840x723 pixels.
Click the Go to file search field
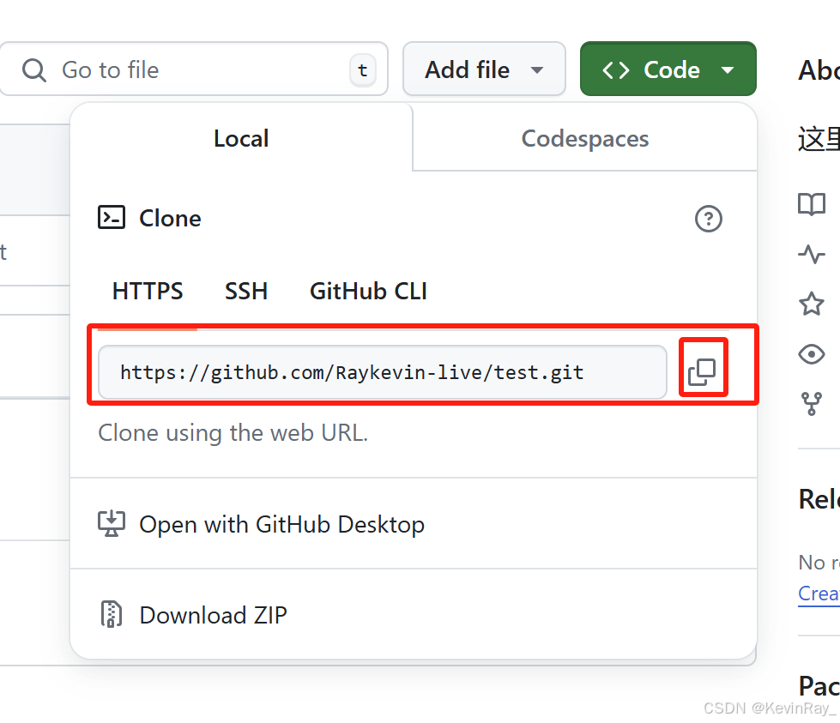pos(193,69)
